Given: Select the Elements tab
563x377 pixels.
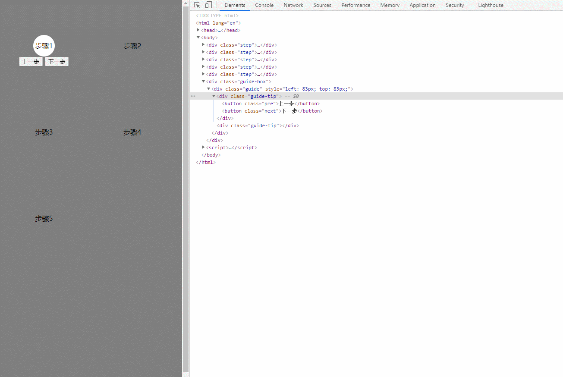Looking at the screenshot, I should 235,5.
